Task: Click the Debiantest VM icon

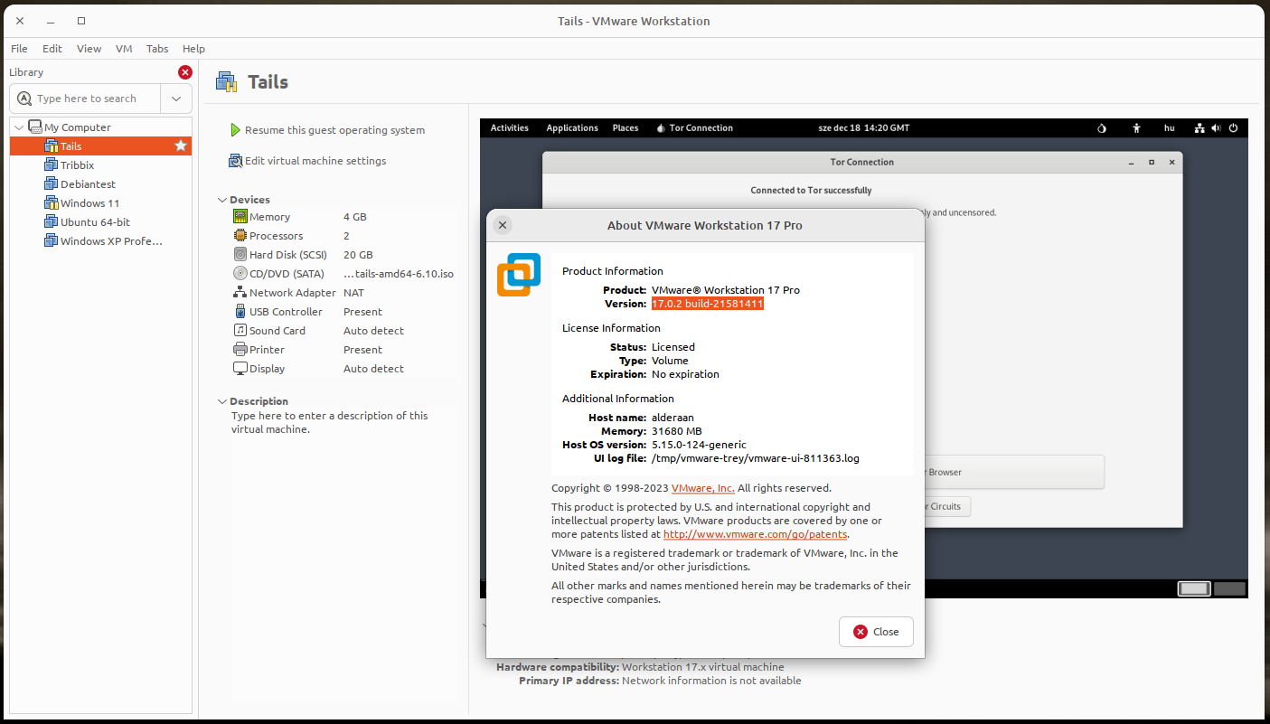Action: 52,184
